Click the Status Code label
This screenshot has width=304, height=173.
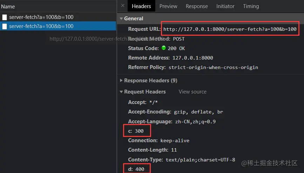143,48
